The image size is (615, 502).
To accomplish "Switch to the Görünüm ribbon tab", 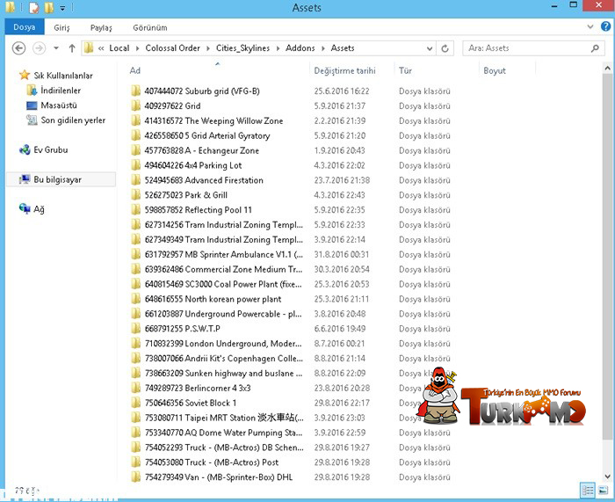I will 150,27.
